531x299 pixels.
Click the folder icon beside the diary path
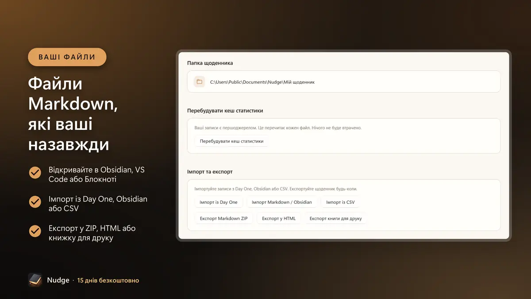pos(200,82)
